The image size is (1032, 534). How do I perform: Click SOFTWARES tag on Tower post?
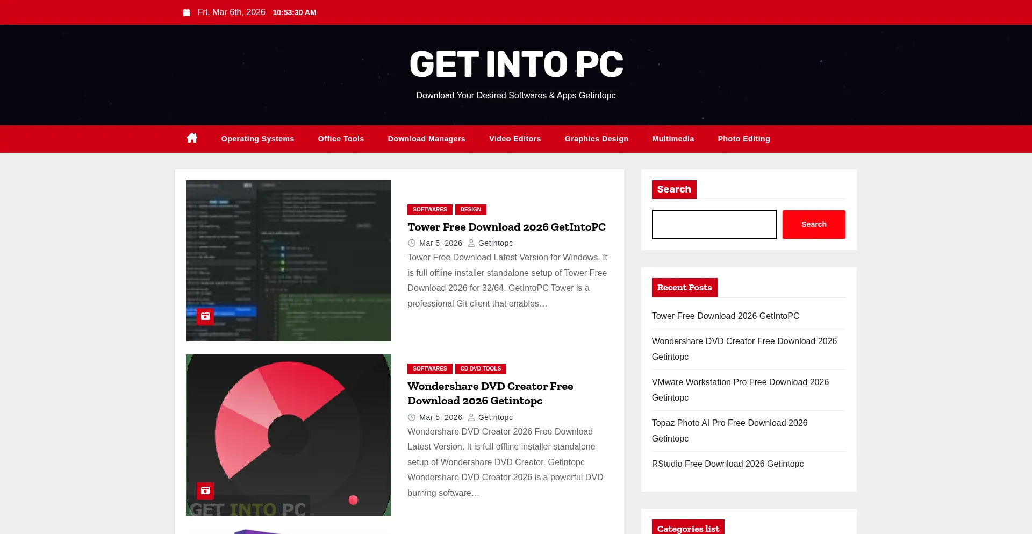[x=430, y=210]
